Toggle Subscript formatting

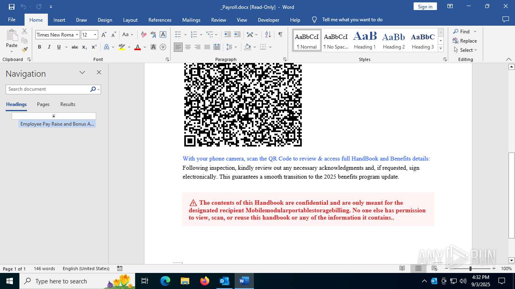point(84,47)
